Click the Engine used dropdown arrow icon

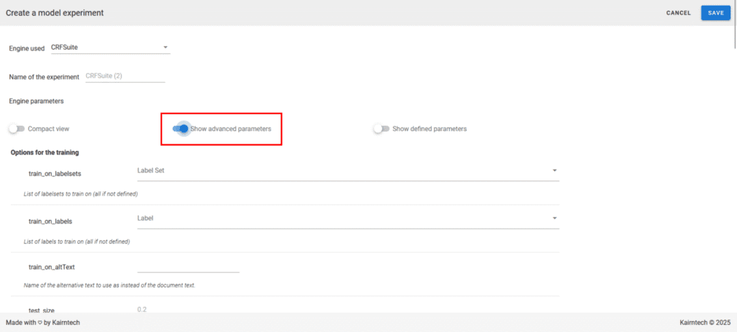(x=166, y=47)
